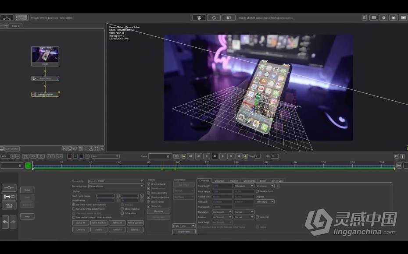
Task: Toggle Show geometry checkbox
Action: click(149, 193)
